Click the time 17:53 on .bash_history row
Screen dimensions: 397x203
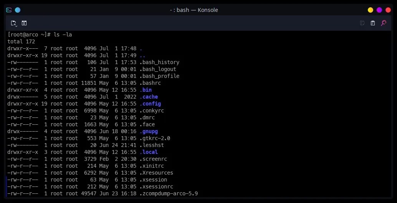click(x=129, y=62)
